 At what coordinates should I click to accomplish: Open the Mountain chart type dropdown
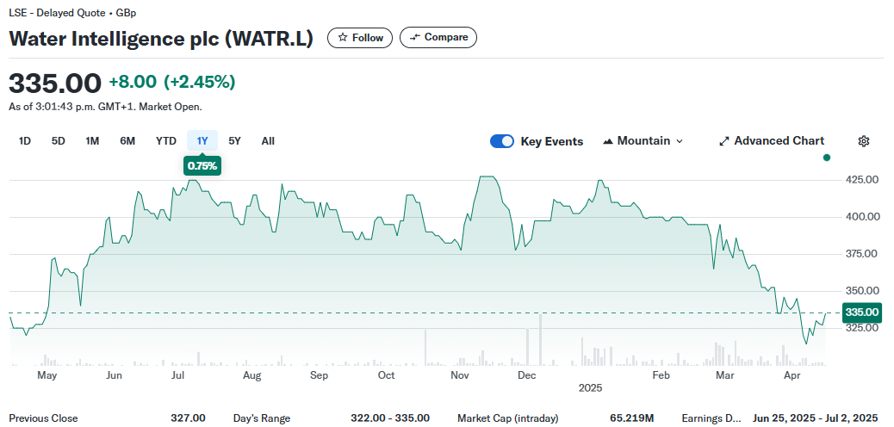coord(643,141)
